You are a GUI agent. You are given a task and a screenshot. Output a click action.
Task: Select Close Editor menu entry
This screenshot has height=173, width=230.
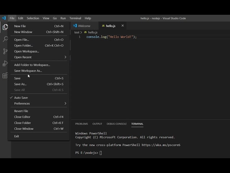[39, 117]
